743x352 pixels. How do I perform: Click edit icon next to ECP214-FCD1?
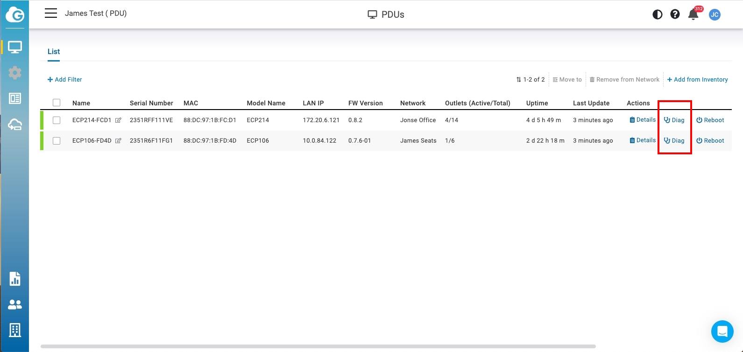pos(118,120)
